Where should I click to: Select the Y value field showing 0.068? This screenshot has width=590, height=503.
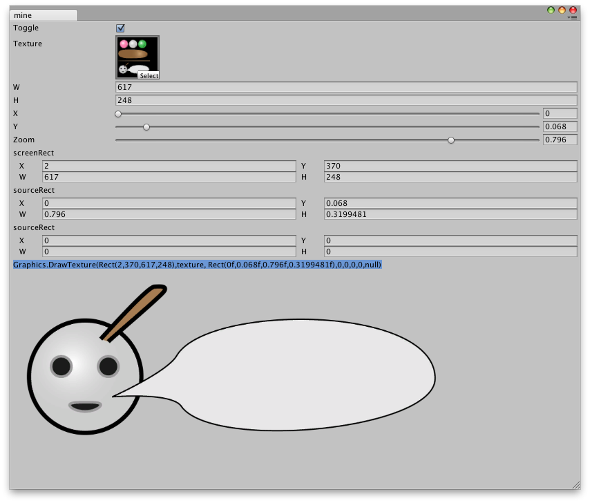560,126
